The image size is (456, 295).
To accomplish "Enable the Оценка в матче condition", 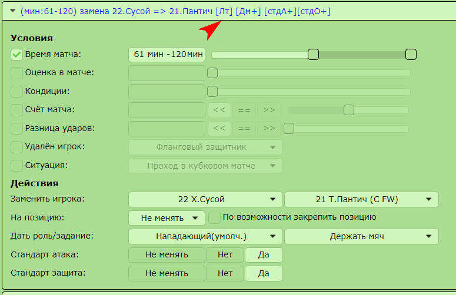I will click(16, 73).
